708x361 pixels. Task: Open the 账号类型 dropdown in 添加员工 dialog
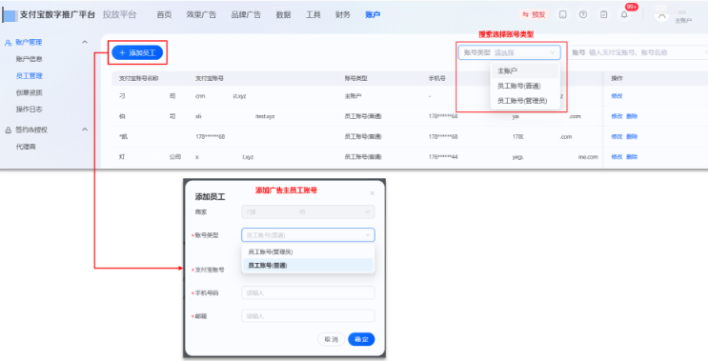pos(308,235)
